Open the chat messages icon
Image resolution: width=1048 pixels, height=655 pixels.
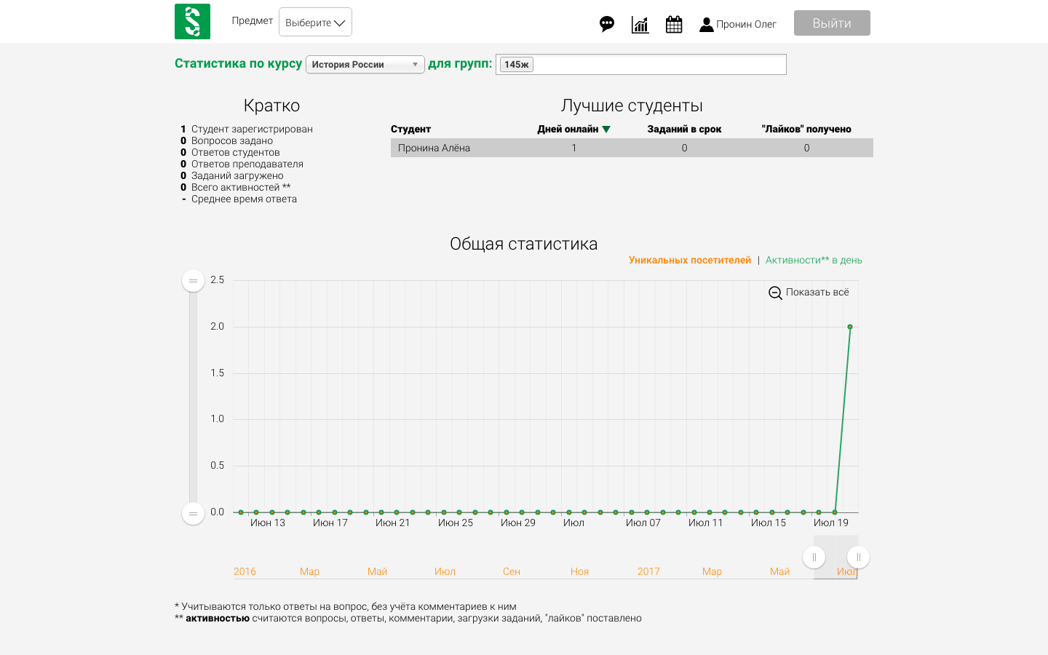(607, 24)
